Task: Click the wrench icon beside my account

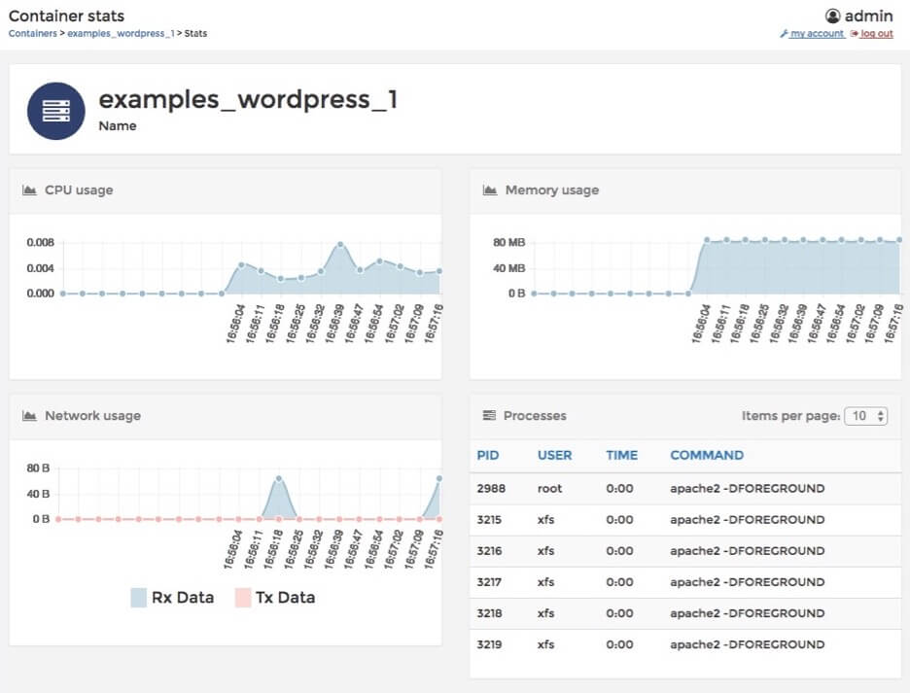Action: coord(784,34)
